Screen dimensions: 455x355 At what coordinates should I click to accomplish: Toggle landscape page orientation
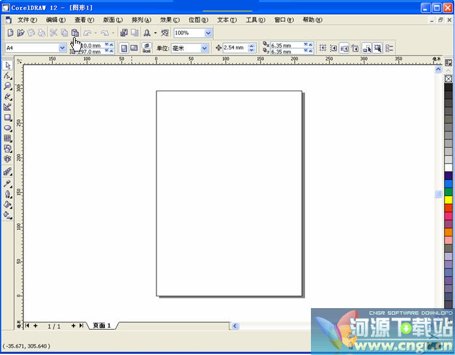[x=134, y=48]
